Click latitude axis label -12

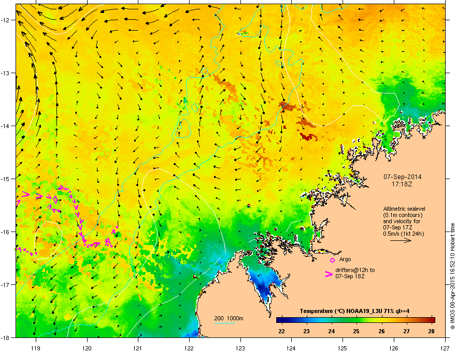(6, 20)
